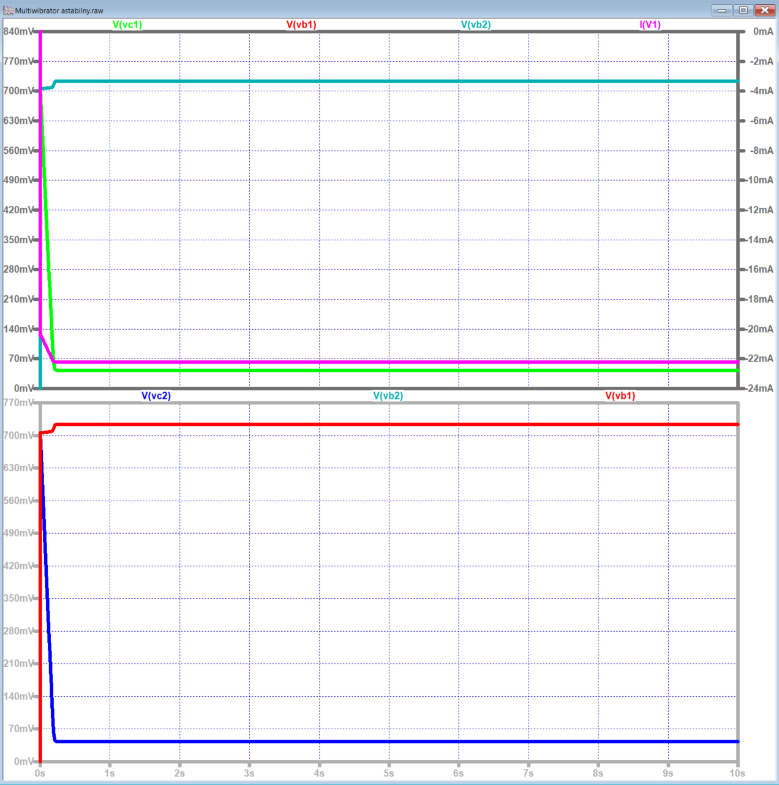Click the 4s time axis label
The image size is (779, 785).
319,773
